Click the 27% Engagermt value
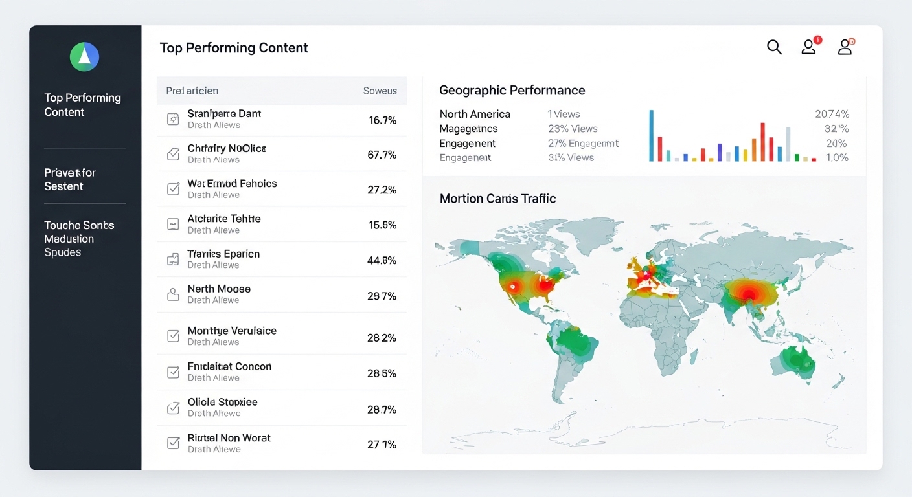The image size is (912, 497). 584,144
